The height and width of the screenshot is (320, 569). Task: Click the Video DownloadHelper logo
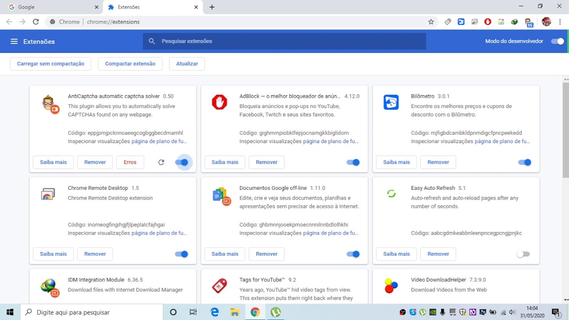[x=391, y=286]
